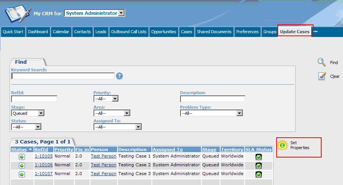Click the Clear button label
The image size is (343, 185).
tap(335, 76)
